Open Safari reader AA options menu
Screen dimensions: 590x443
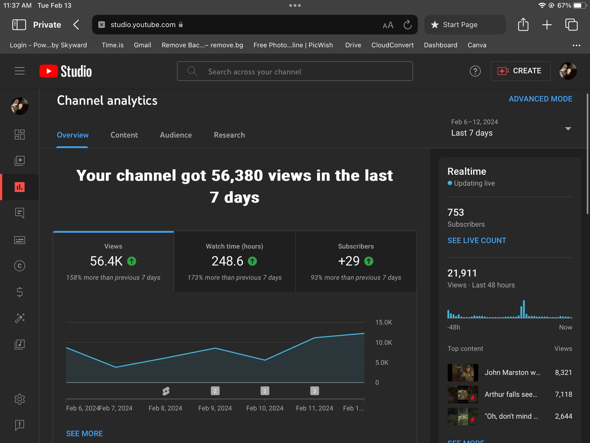388,25
